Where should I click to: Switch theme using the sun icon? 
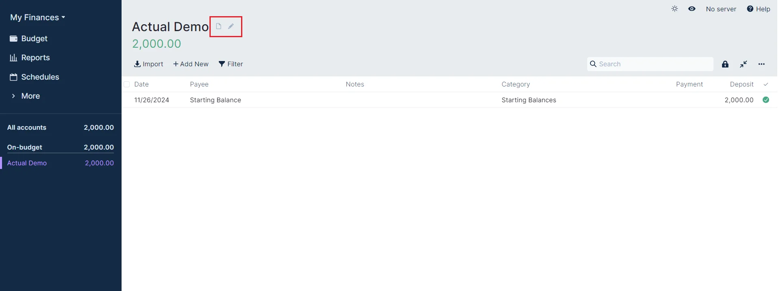pos(675,9)
